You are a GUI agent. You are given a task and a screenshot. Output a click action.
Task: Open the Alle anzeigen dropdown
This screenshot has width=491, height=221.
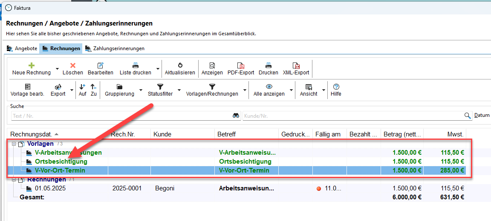tap(291, 90)
